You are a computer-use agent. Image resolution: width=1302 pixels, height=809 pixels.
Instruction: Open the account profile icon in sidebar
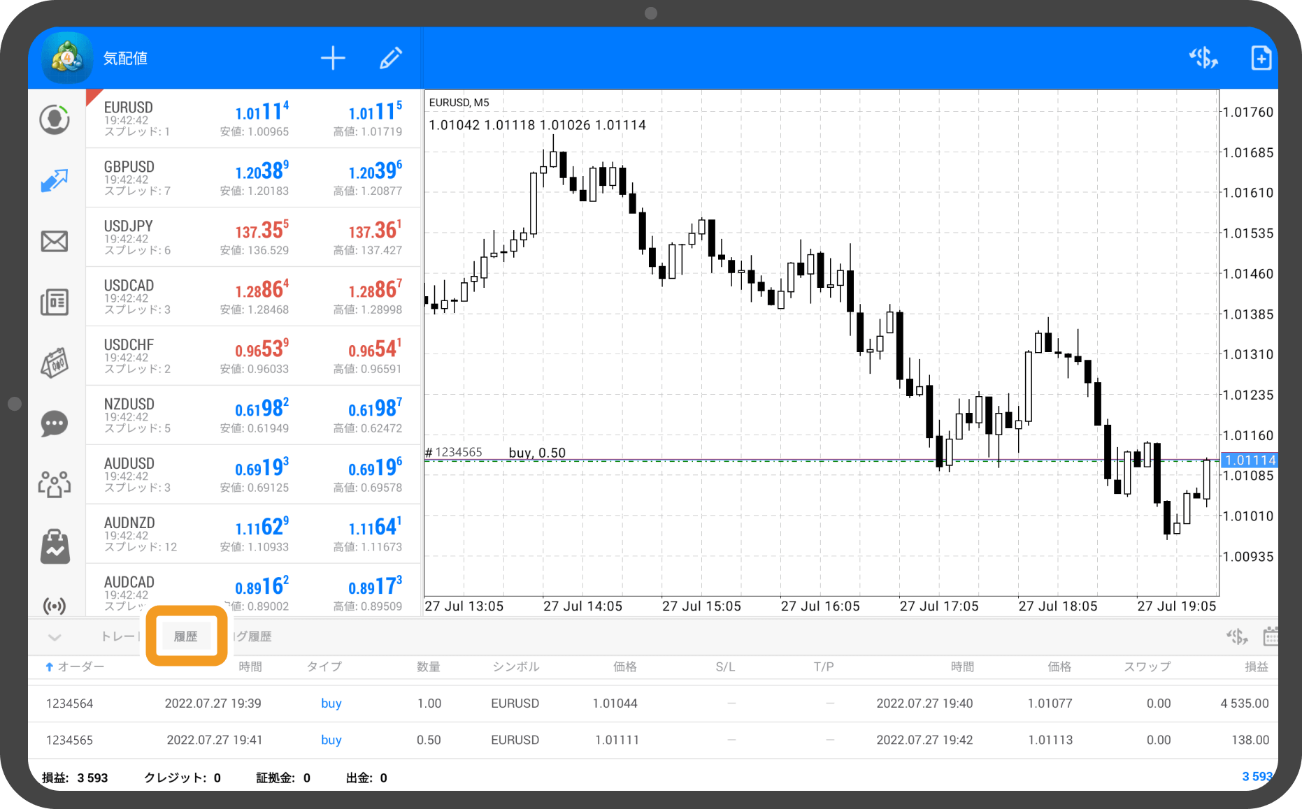coord(55,119)
